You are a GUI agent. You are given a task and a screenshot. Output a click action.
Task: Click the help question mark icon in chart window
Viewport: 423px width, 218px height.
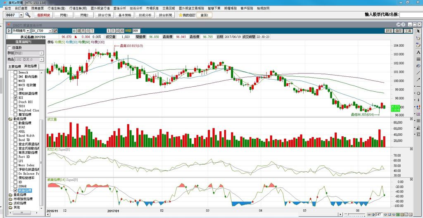pyautogui.click(x=403, y=24)
